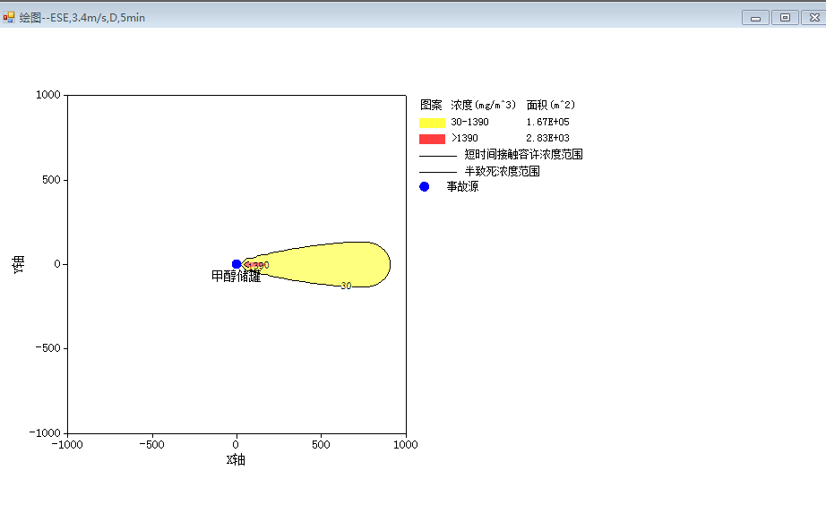Viewport: 826px width, 513px height.
Task: Click the legend text 短时间接触容许浓度范围
Action: coord(523,154)
